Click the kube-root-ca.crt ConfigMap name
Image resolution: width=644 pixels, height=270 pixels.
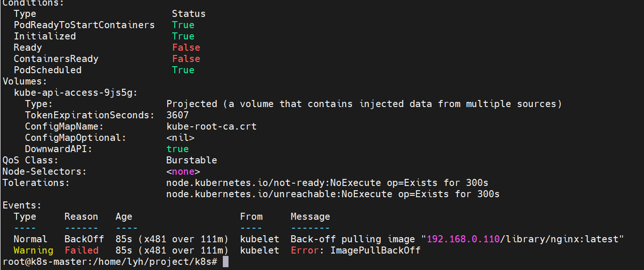coord(212,126)
